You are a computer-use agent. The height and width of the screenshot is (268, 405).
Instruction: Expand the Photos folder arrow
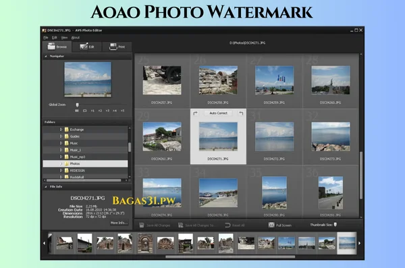click(61, 163)
